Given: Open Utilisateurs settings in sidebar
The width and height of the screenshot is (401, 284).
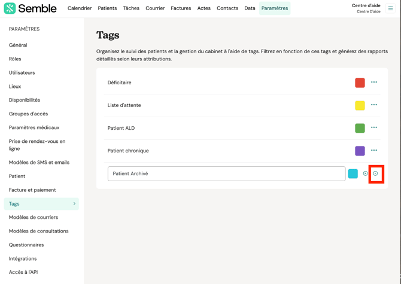Looking at the screenshot, I should 22,73.
